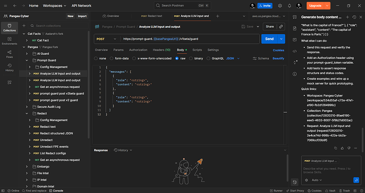Copy the assistant response
365x193 pixels.
pyautogui.click(x=335, y=148)
